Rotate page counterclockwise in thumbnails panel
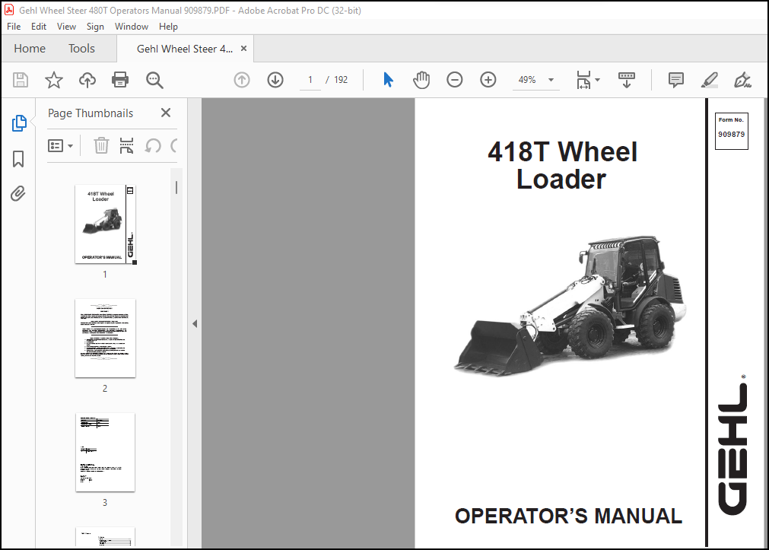 pos(153,146)
